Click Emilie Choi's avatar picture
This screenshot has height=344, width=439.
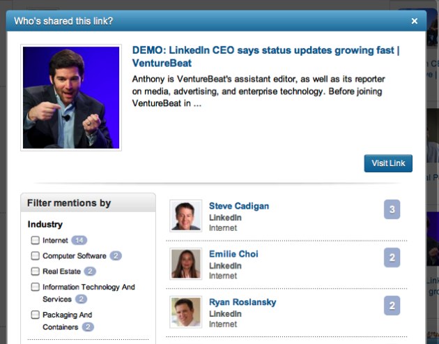click(x=186, y=264)
